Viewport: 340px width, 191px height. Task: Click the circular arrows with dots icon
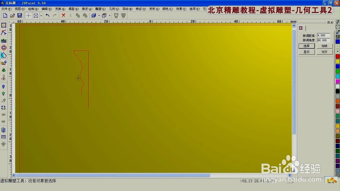click(3, 108)
